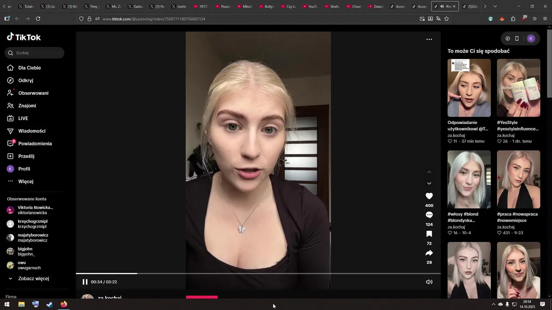Switch to the Garba browser tab
This screenshot has height=310, width=552.
tap(135, 6)
